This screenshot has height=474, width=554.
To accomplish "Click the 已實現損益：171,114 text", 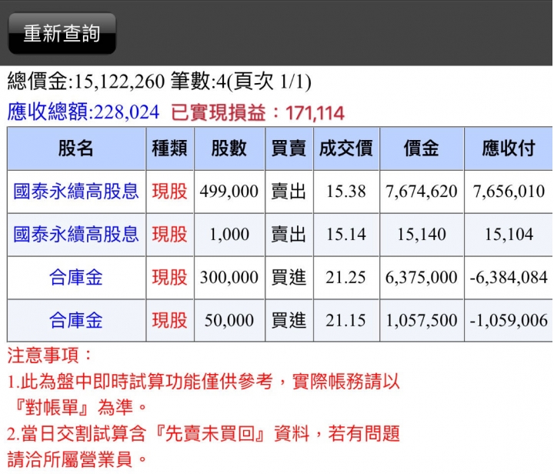I will pos(258,113).
